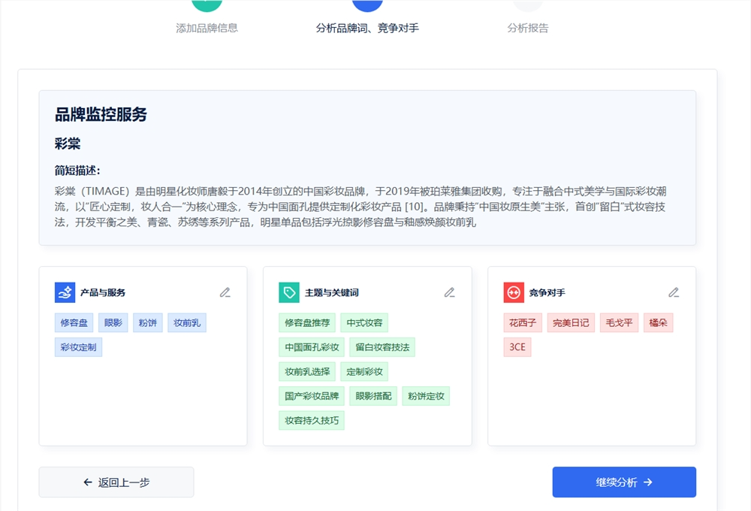The image size is (751, 511).
Task: Click the edit pencil on 产品与服务 panel
Action: [x=225, y=292]
